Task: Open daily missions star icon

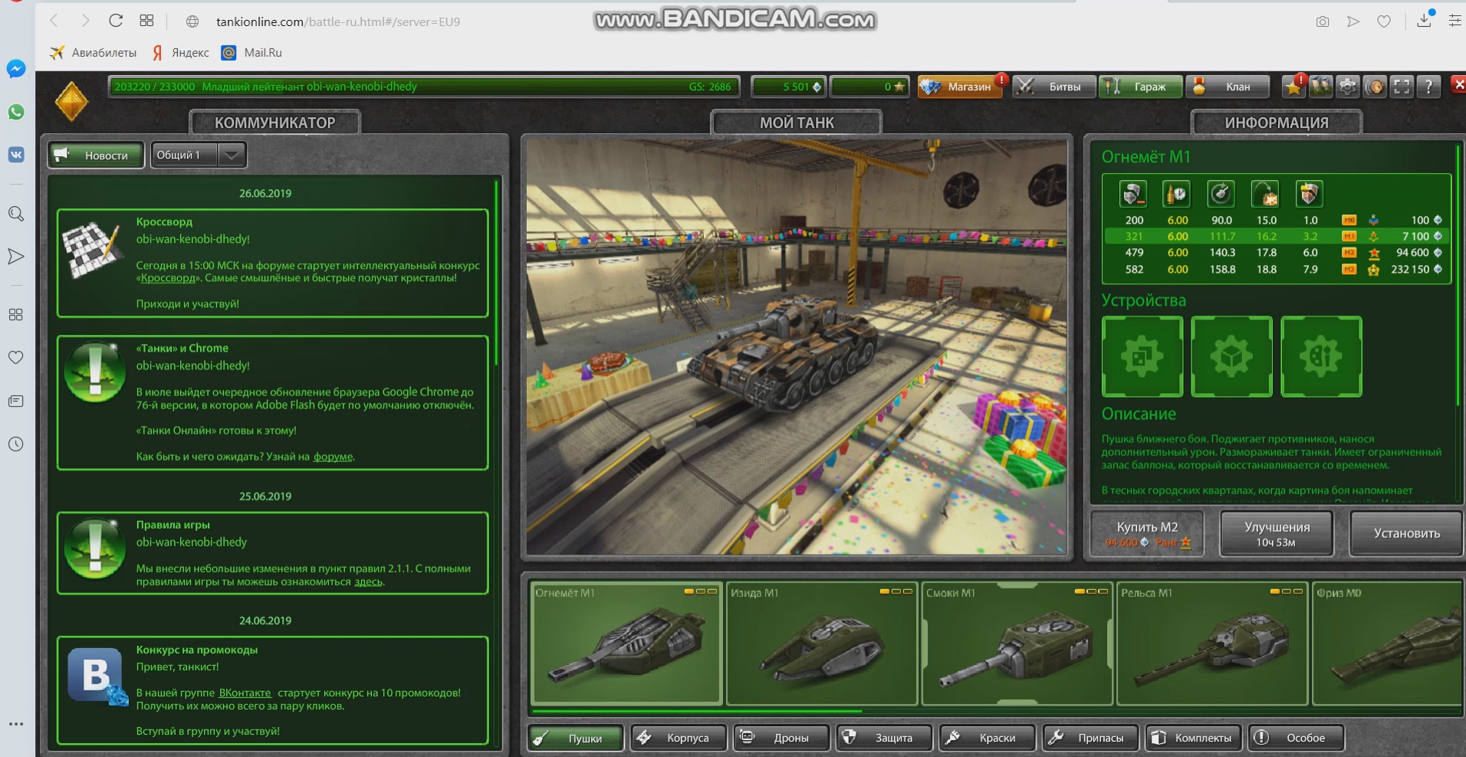Action: 1294,87
